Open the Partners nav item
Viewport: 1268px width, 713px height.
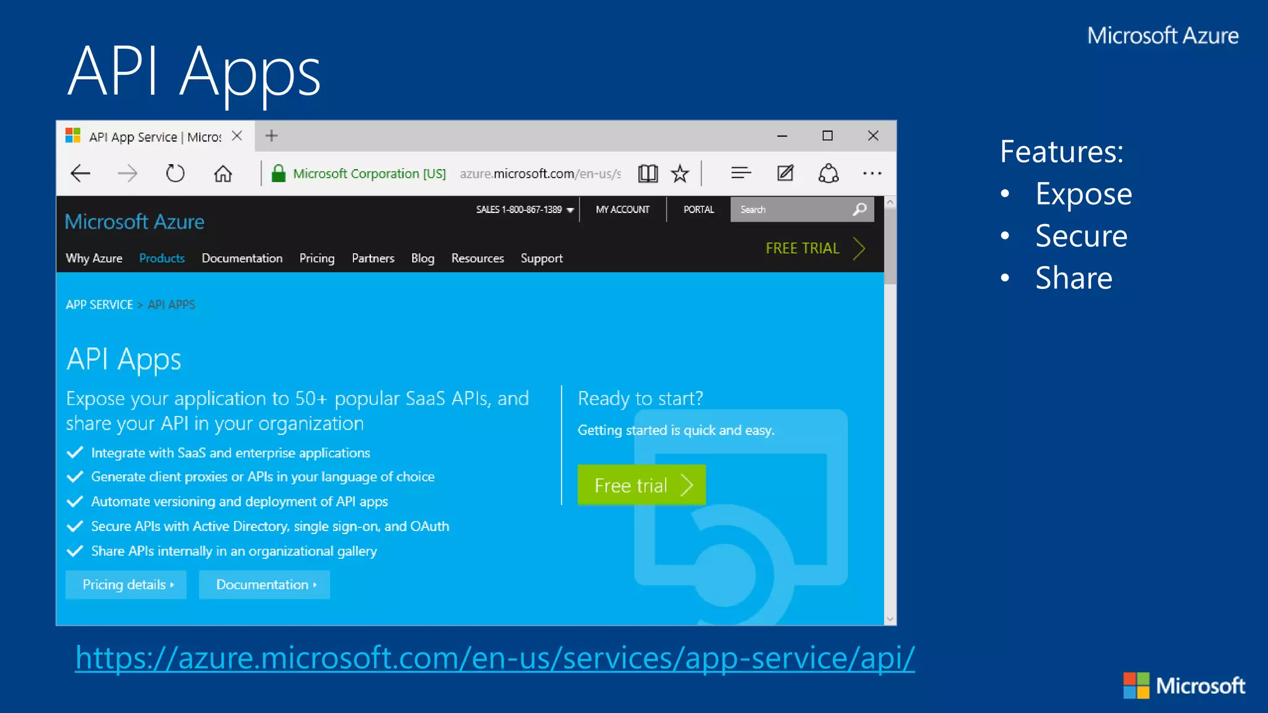tap(373, 258)
